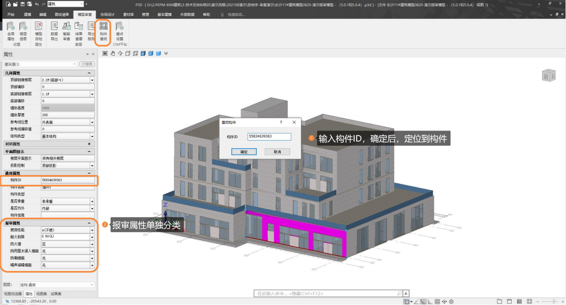This screenshot has width=566, height=305.
Task: Switch to the 视图浏览器 panel tab
Action: (x=13, y=294)
